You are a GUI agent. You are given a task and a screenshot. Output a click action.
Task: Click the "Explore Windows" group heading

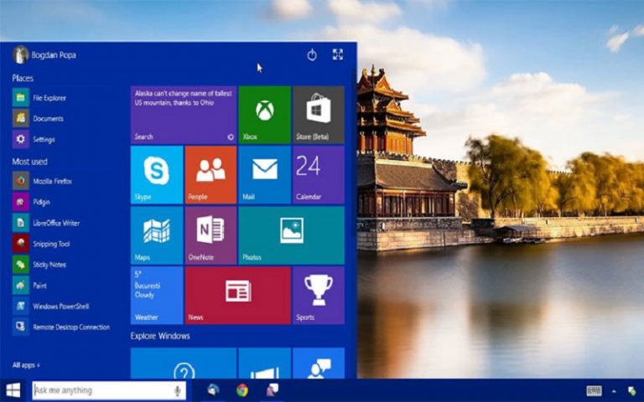pos(160,336)
